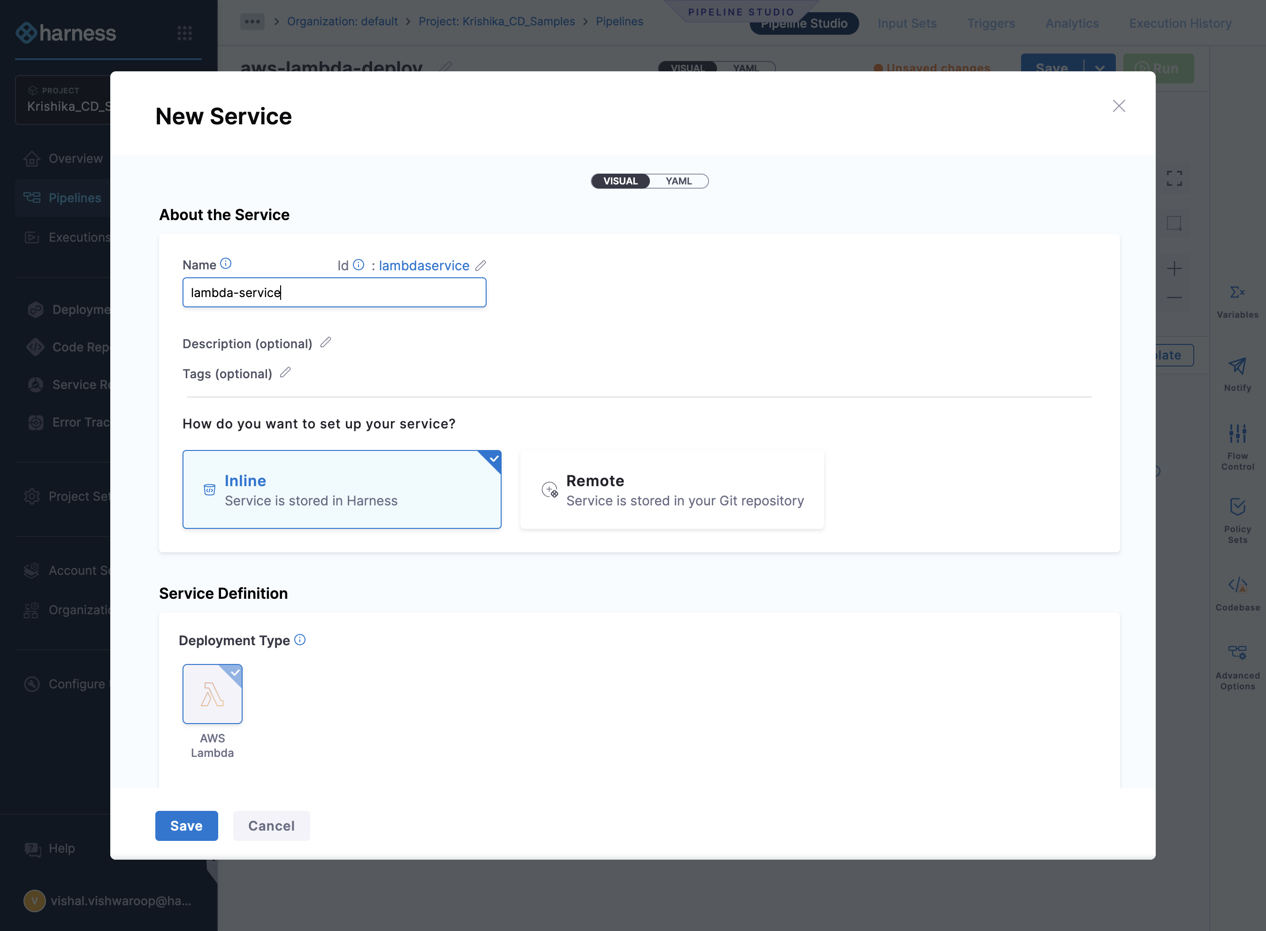1266x931 pixels.
Task: Zoom out on the pipeline canvas
Action: [1174, 297]
